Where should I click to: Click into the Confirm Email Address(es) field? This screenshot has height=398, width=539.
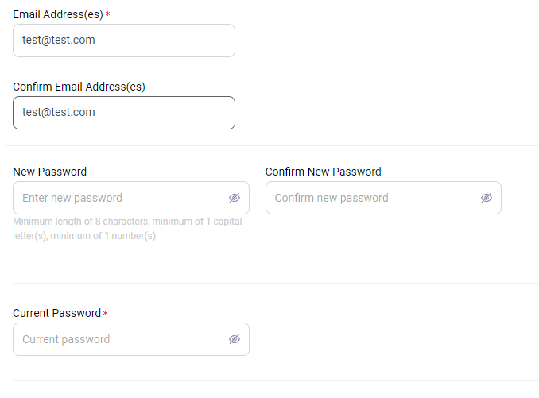pyautogui.click(x=124, y=113)
